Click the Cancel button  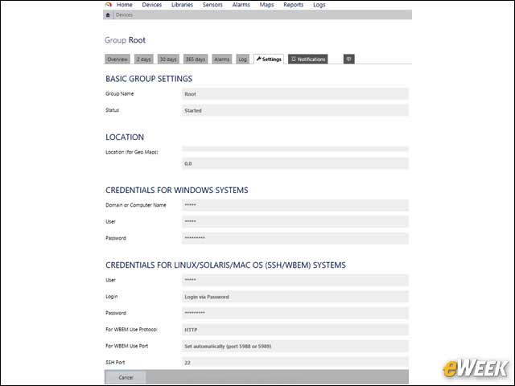(126, 377)
